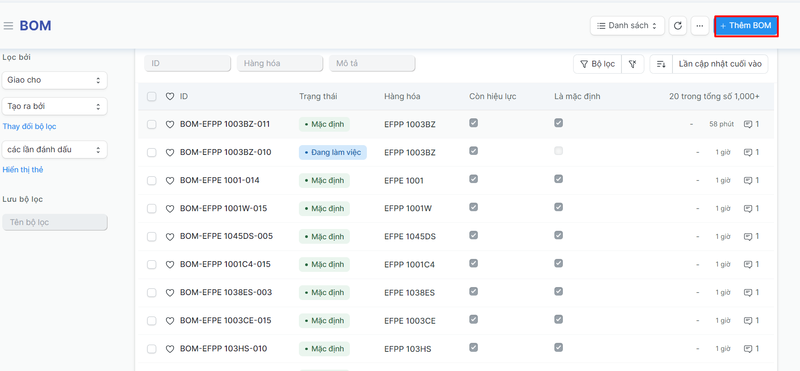The height and width of the screenshot is (371, 800).
Task: Open the three-dots more options menu
Action: coord(700,26)
